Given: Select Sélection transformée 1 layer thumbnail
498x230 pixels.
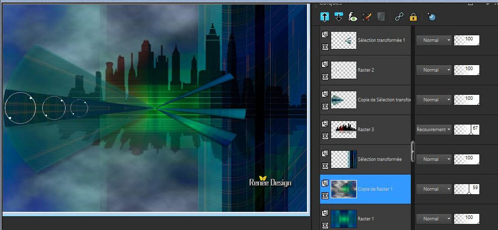Looking at the screenshot, I should pyautogui.click(x=344, y=40).
